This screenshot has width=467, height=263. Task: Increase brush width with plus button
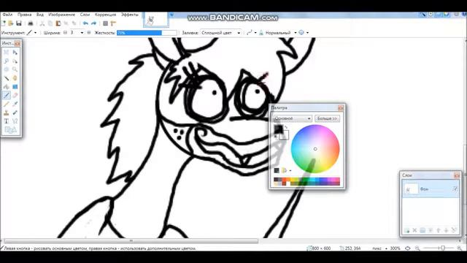89,33
